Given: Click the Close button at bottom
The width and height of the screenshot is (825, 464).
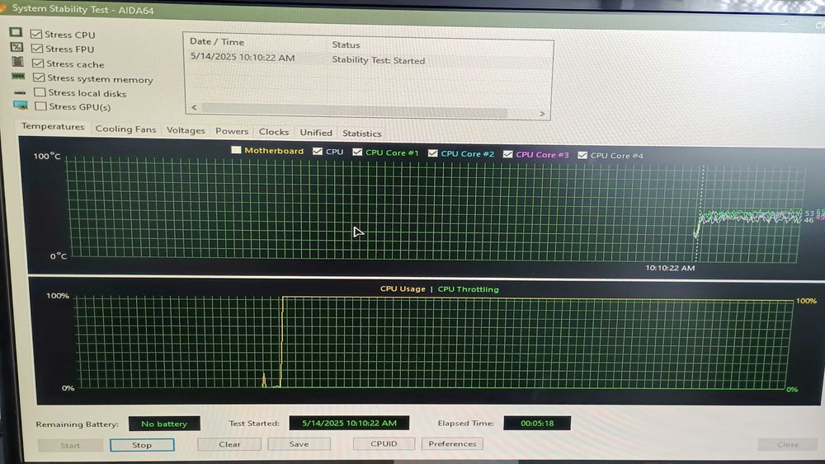Looking at the screenshot, I should 788,444.
